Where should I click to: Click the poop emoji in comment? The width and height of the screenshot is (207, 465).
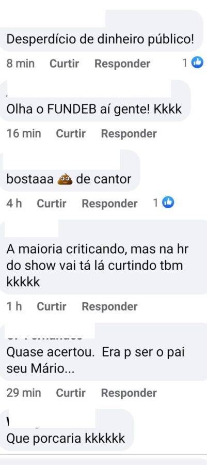click(x=65, y=179)
